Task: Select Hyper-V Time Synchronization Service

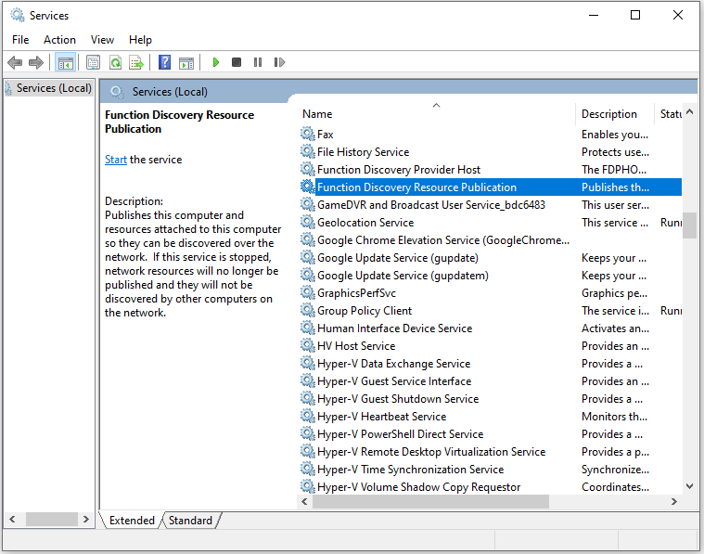Action: [491, 469]
